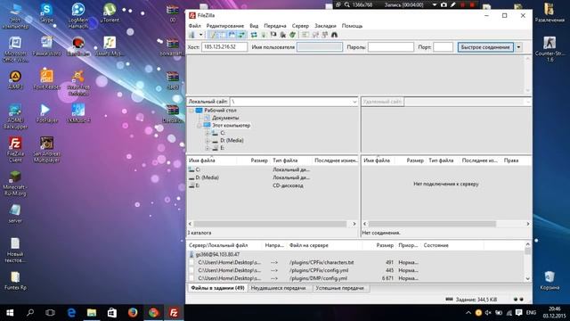Open the Передача menu
This screenshot has height=321, width=570.
click(x=275, y=26)
